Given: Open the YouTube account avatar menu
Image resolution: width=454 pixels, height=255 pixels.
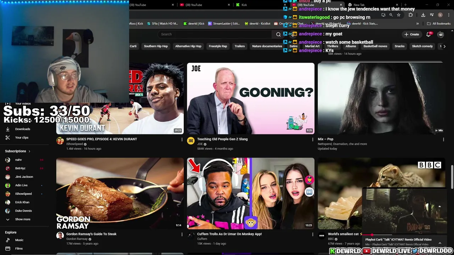Looking at the screenshot, I should point(441,34).
